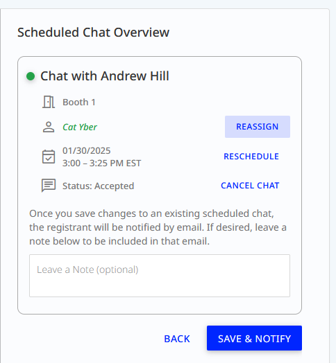Click the chat message status icon

(49, 186)
